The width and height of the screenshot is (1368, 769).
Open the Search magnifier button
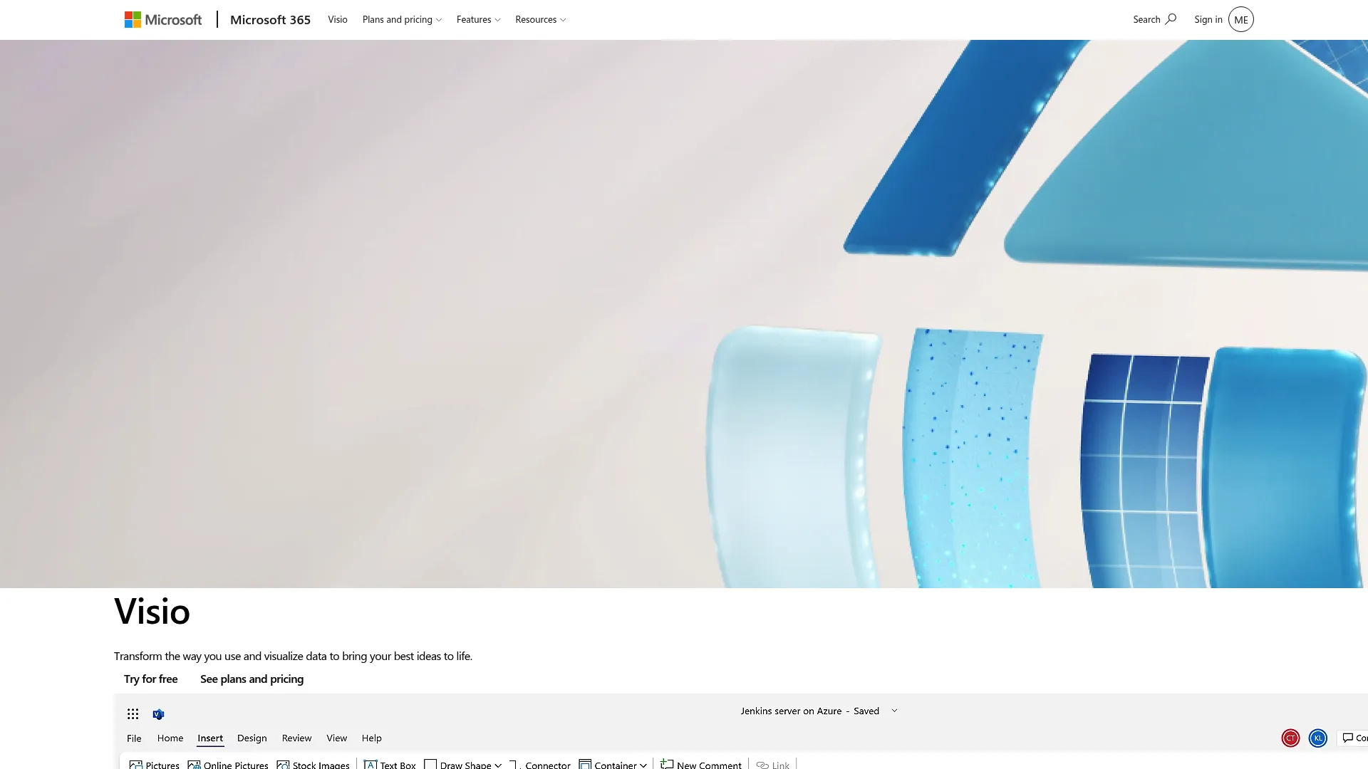point(1154,20)
